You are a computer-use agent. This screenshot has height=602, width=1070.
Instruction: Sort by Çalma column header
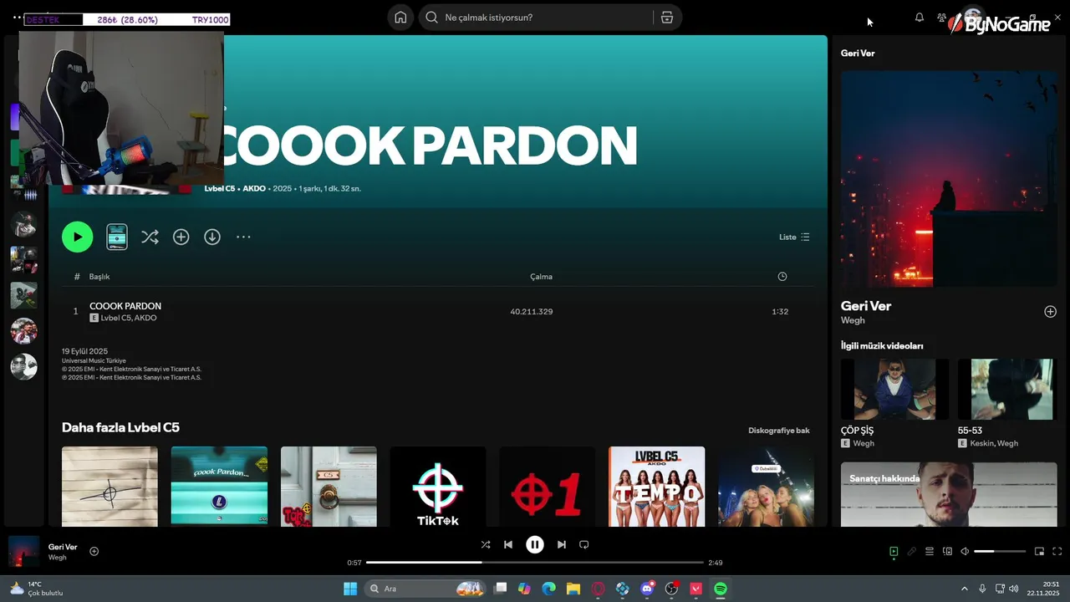tap(541, 277)
